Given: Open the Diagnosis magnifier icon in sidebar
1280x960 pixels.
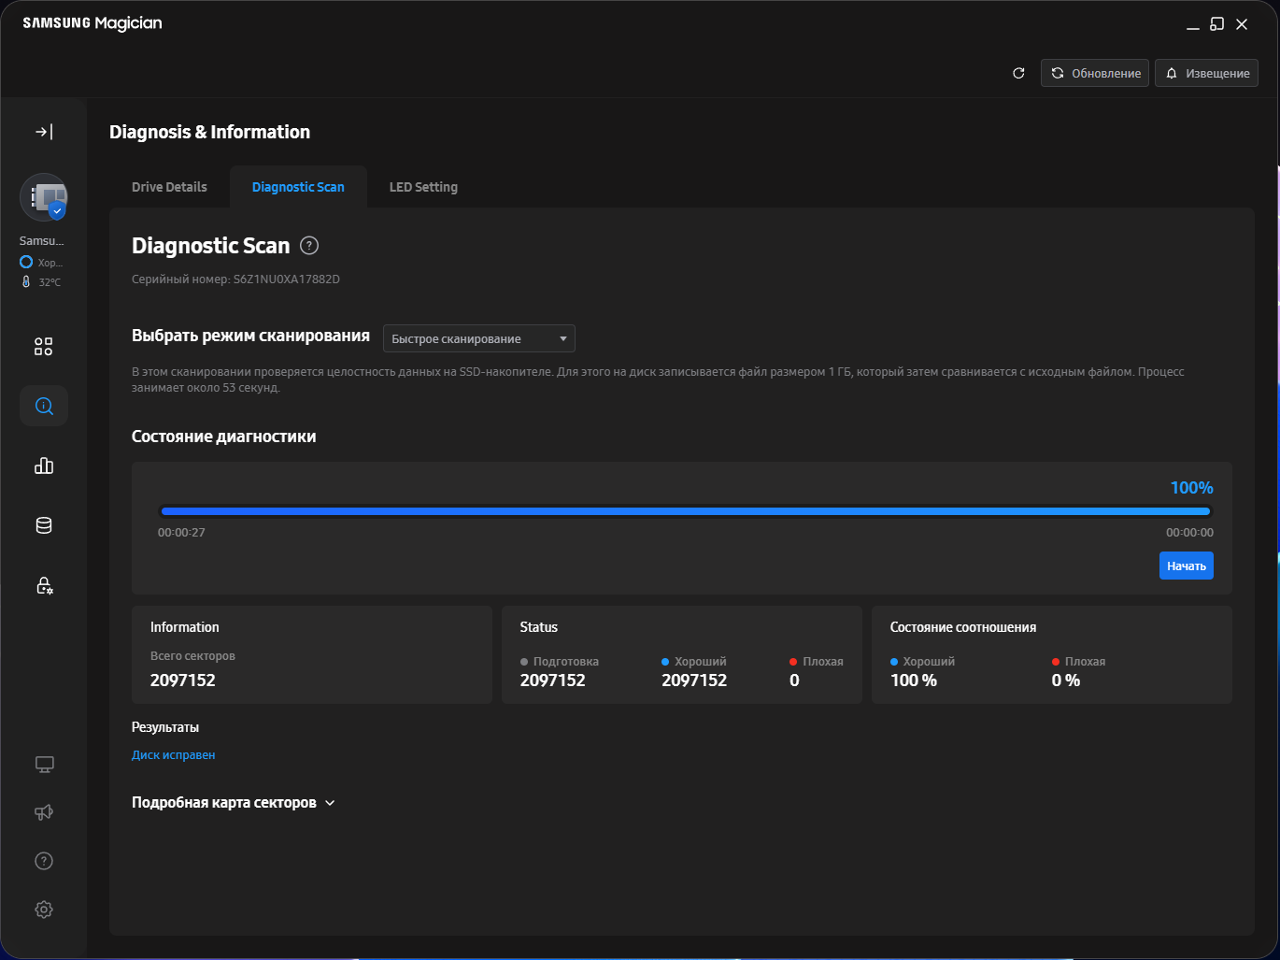Looking at the screenshot, I should click(44, 406).
